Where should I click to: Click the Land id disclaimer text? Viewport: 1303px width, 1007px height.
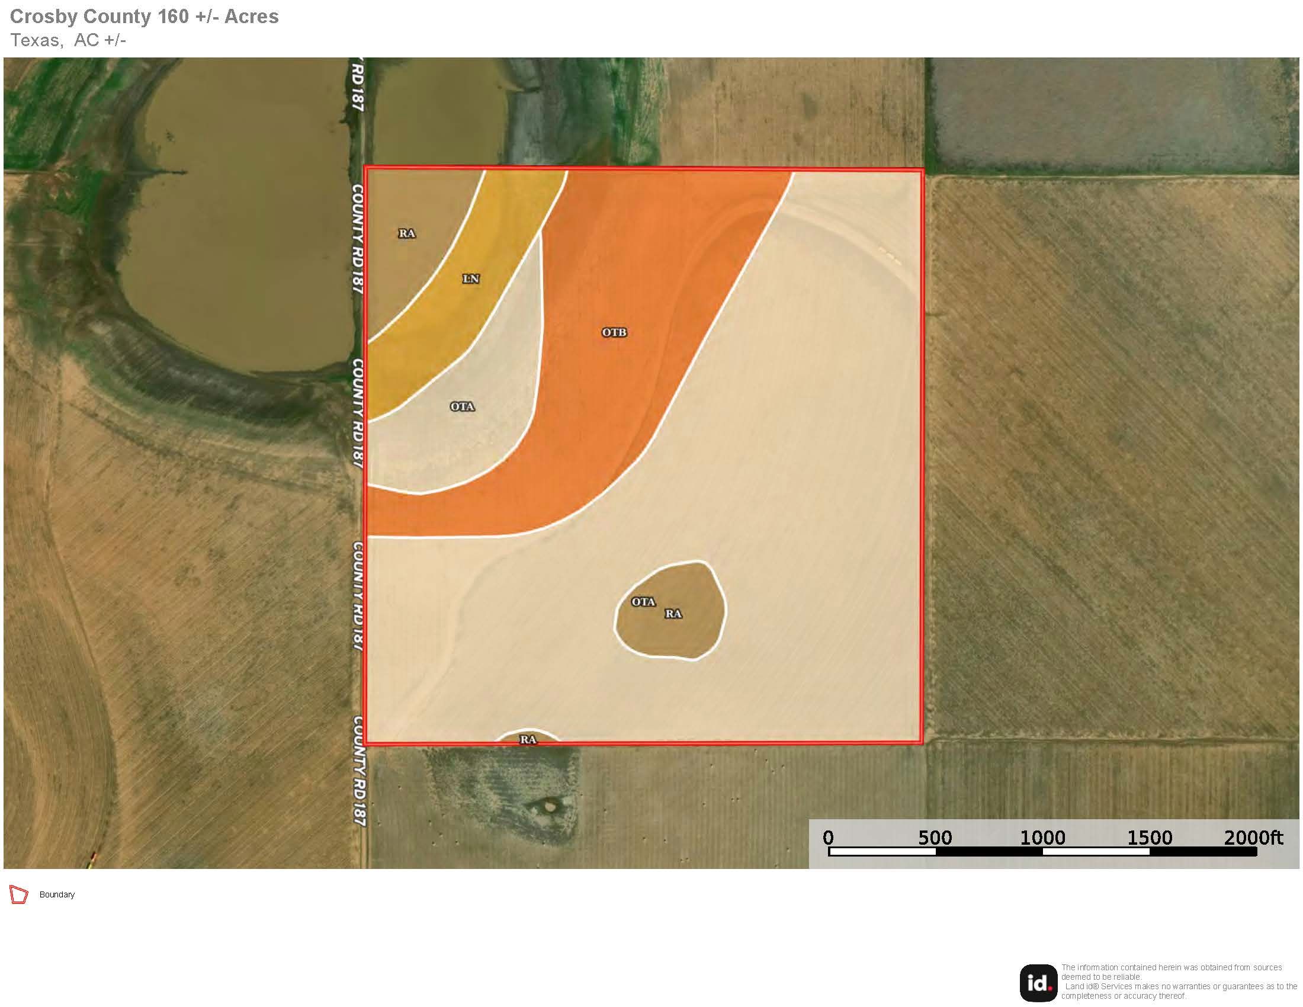[1178, 982]
